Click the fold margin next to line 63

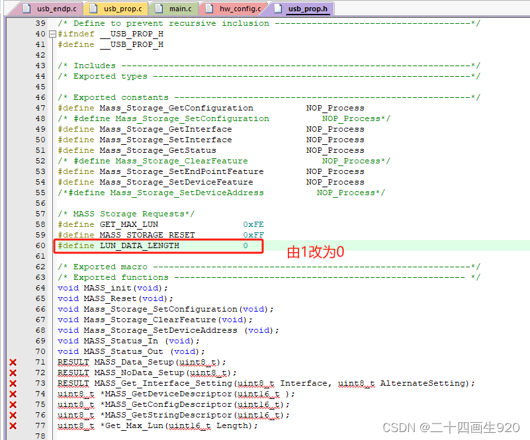[x=52, y=277]
